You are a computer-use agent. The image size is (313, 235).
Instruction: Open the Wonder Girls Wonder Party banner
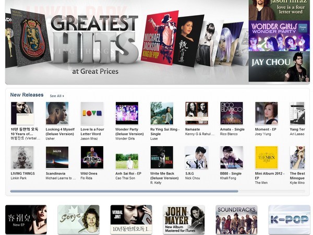tap(279, 36)
